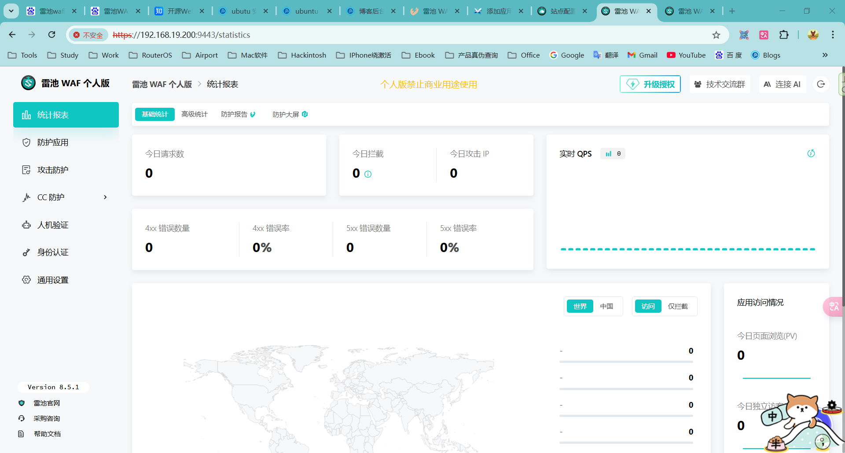Open the extensions puzzle icon
This screenshot has height=453, width=845.
click(x=784, y=35)
